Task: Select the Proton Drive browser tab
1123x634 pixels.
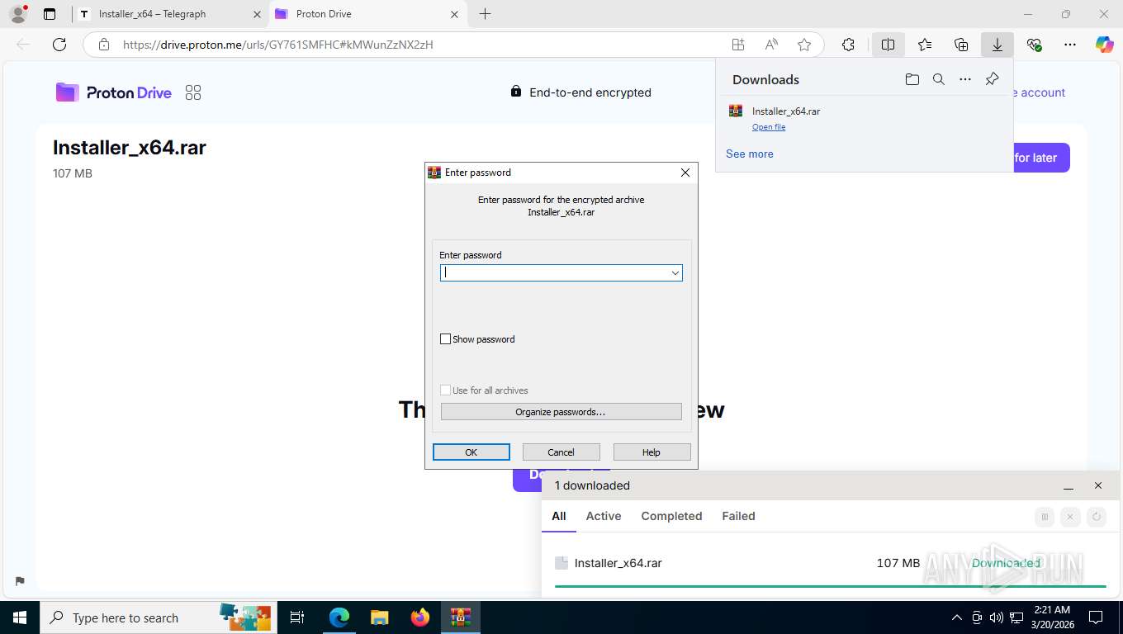Action: point(367,14)
